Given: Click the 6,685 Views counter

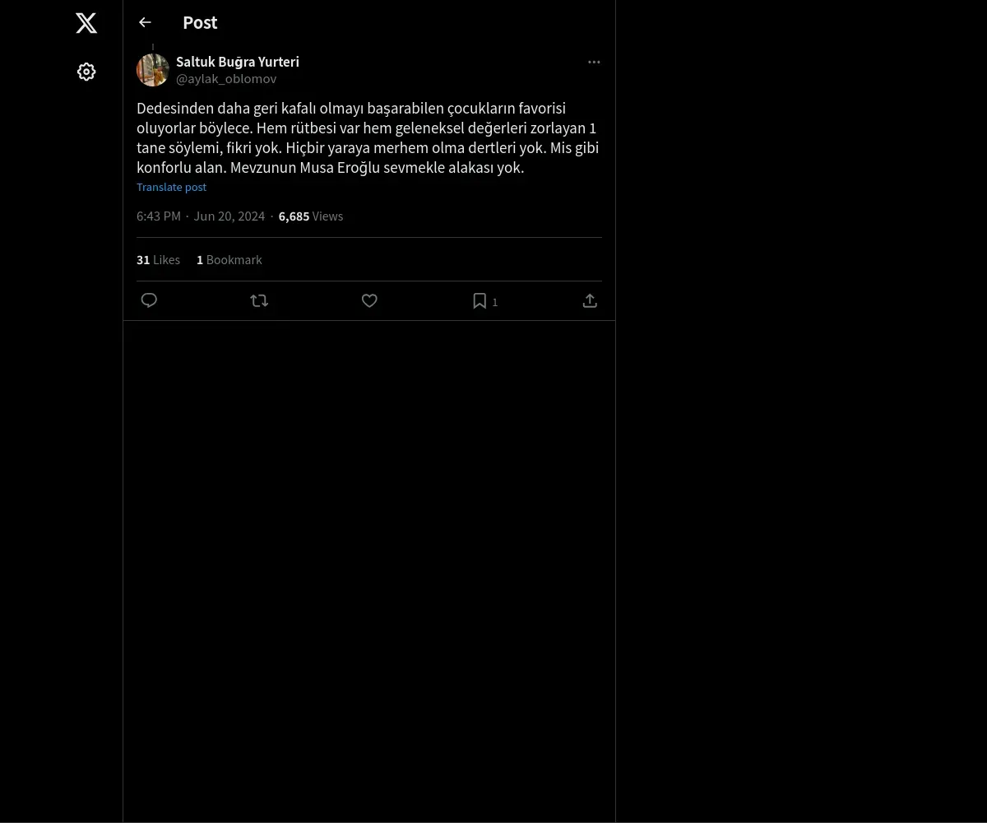Looking at the screenshot, I should point(310,216).
